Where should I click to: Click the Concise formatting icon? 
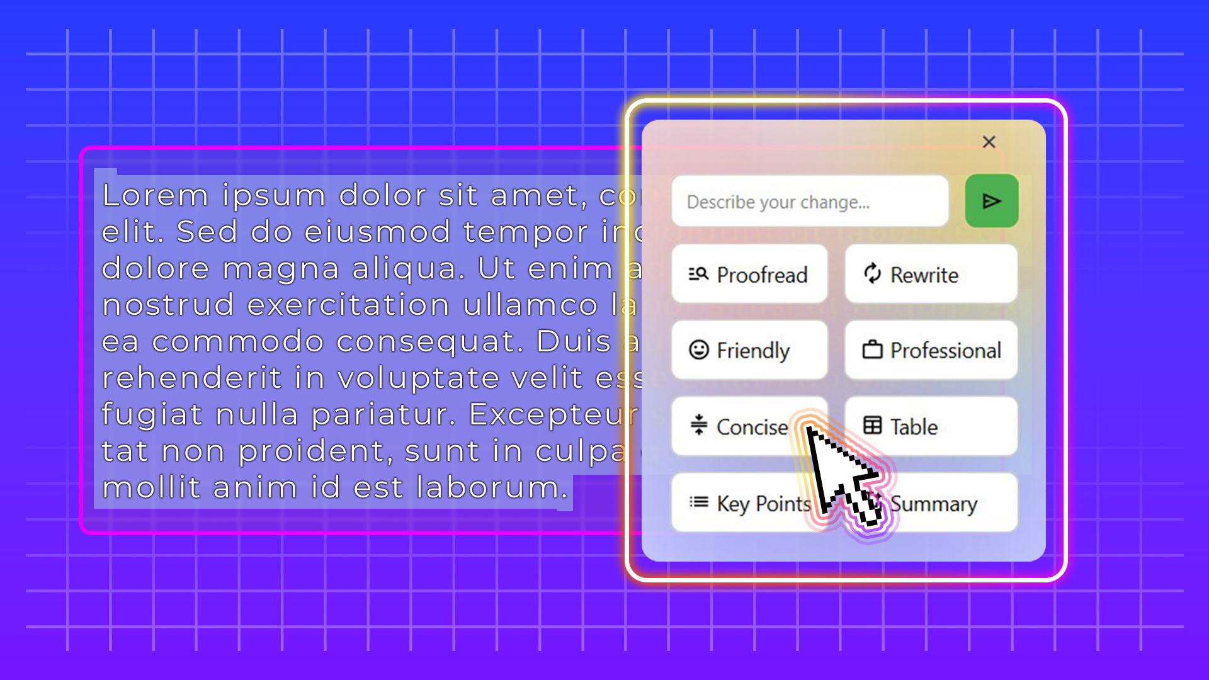(x=698, y=427)
